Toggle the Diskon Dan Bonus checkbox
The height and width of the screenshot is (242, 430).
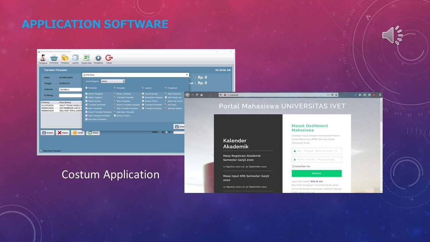click(166, 101)
